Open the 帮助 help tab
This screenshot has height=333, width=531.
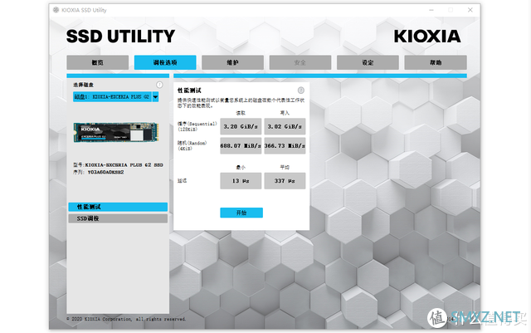436,62
